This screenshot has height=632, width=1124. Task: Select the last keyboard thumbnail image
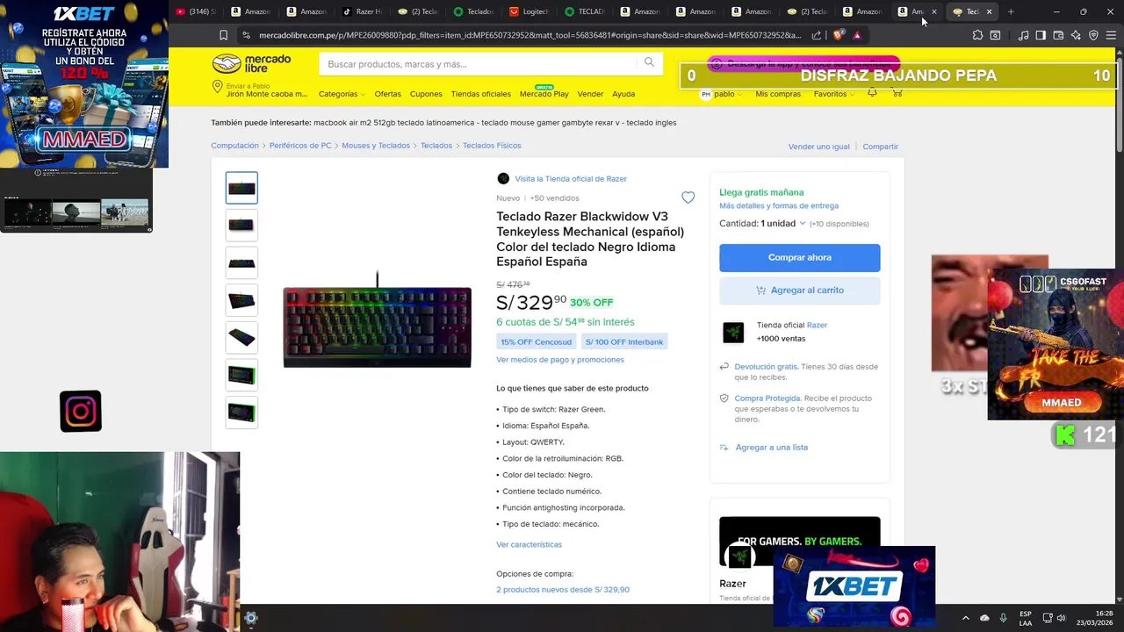click(x=241, y=412)
